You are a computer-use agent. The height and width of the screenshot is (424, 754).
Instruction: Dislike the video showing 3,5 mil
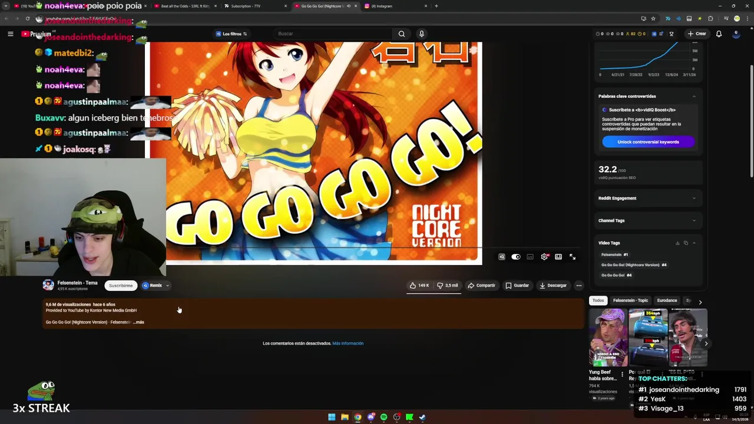pos(447,286)
